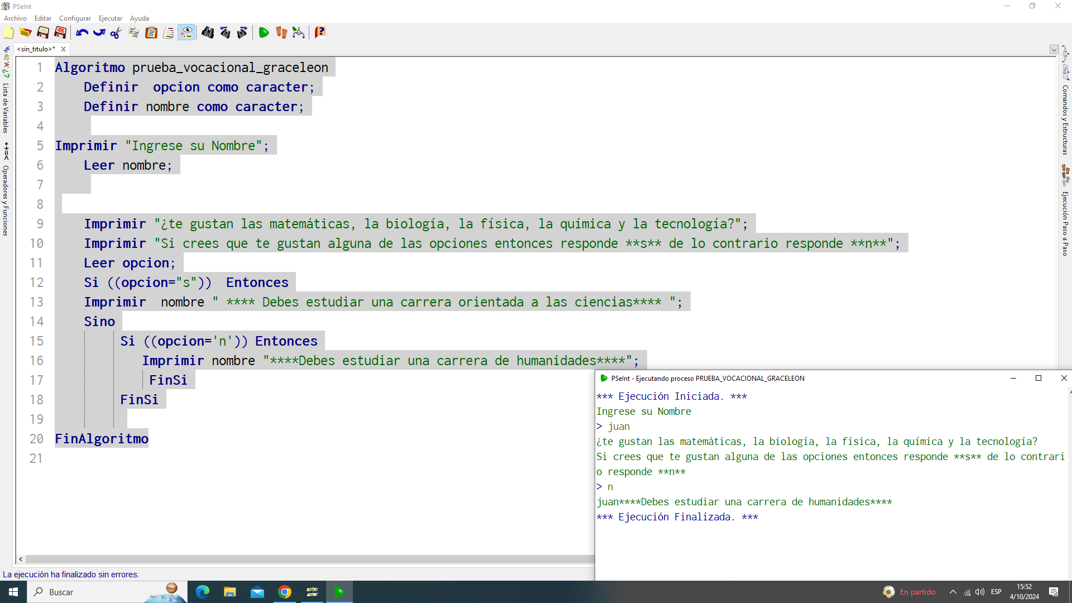Show hidden system tray icons chevron

953,592
